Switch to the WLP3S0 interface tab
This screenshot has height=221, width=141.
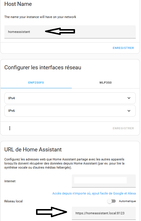tap(106, 83)
